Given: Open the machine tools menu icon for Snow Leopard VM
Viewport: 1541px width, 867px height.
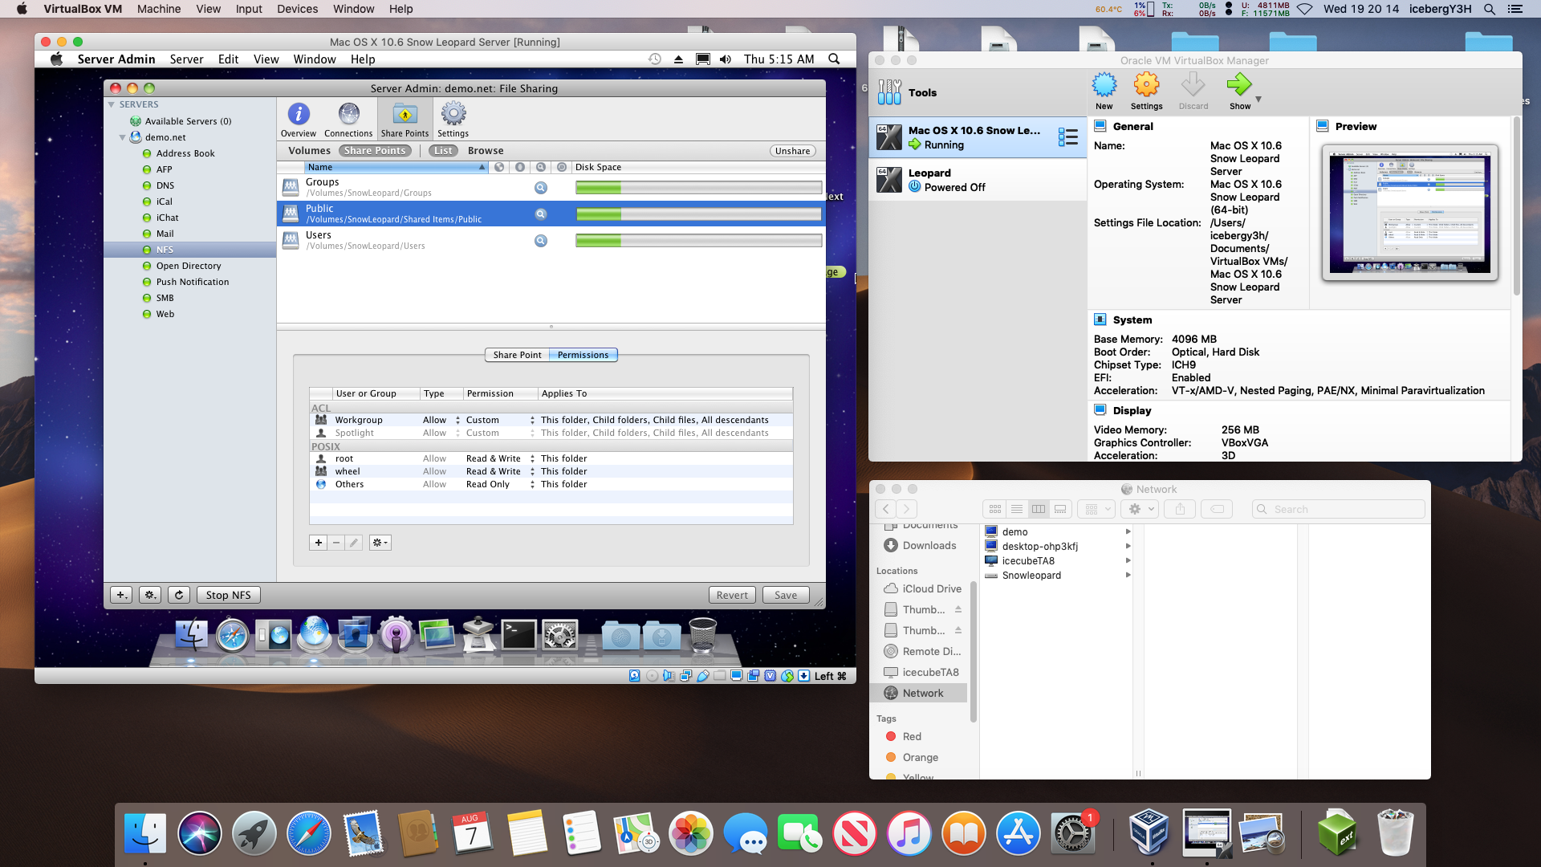Looking at the screenshot, I should (x=1067, y=137).
